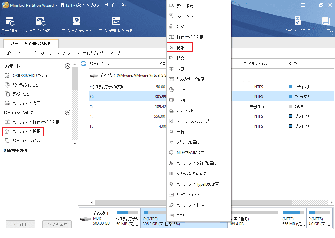Select システムで予約 50 MB block in disk map
Viewport: 335px width, 238px height.
coord(128,218)
